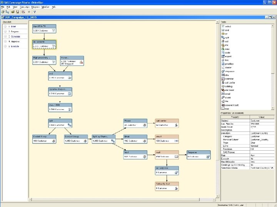This screenshot has width=277, height=207.
Task: Click the 'Physical Column' property row
Action: tap(247, 140)
